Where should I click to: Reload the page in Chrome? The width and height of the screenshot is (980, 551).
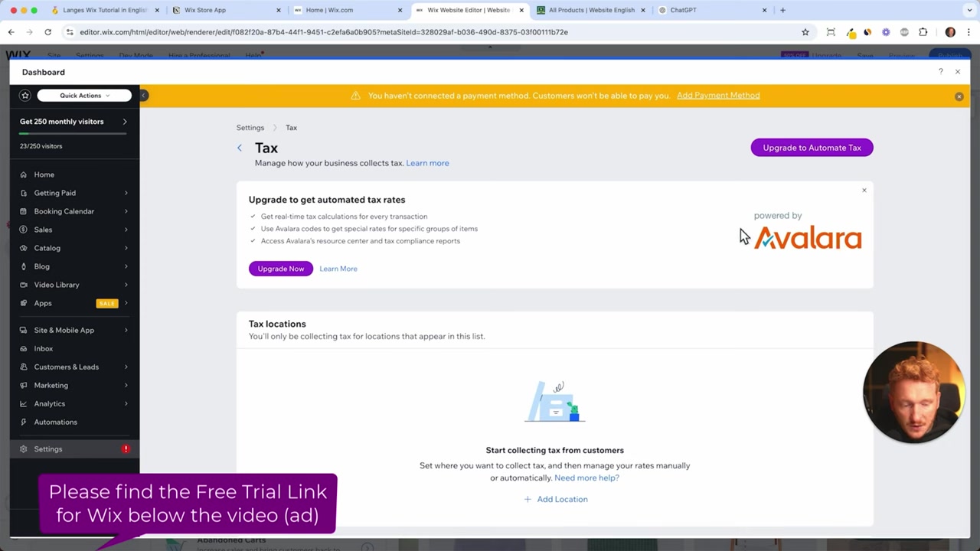(x=47, y=32)
